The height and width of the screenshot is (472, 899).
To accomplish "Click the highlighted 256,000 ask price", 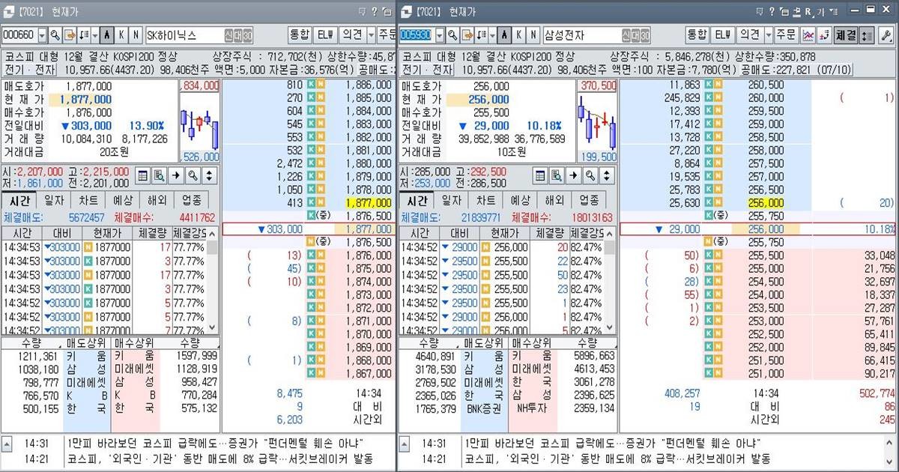I will click(x=766, y=202).
